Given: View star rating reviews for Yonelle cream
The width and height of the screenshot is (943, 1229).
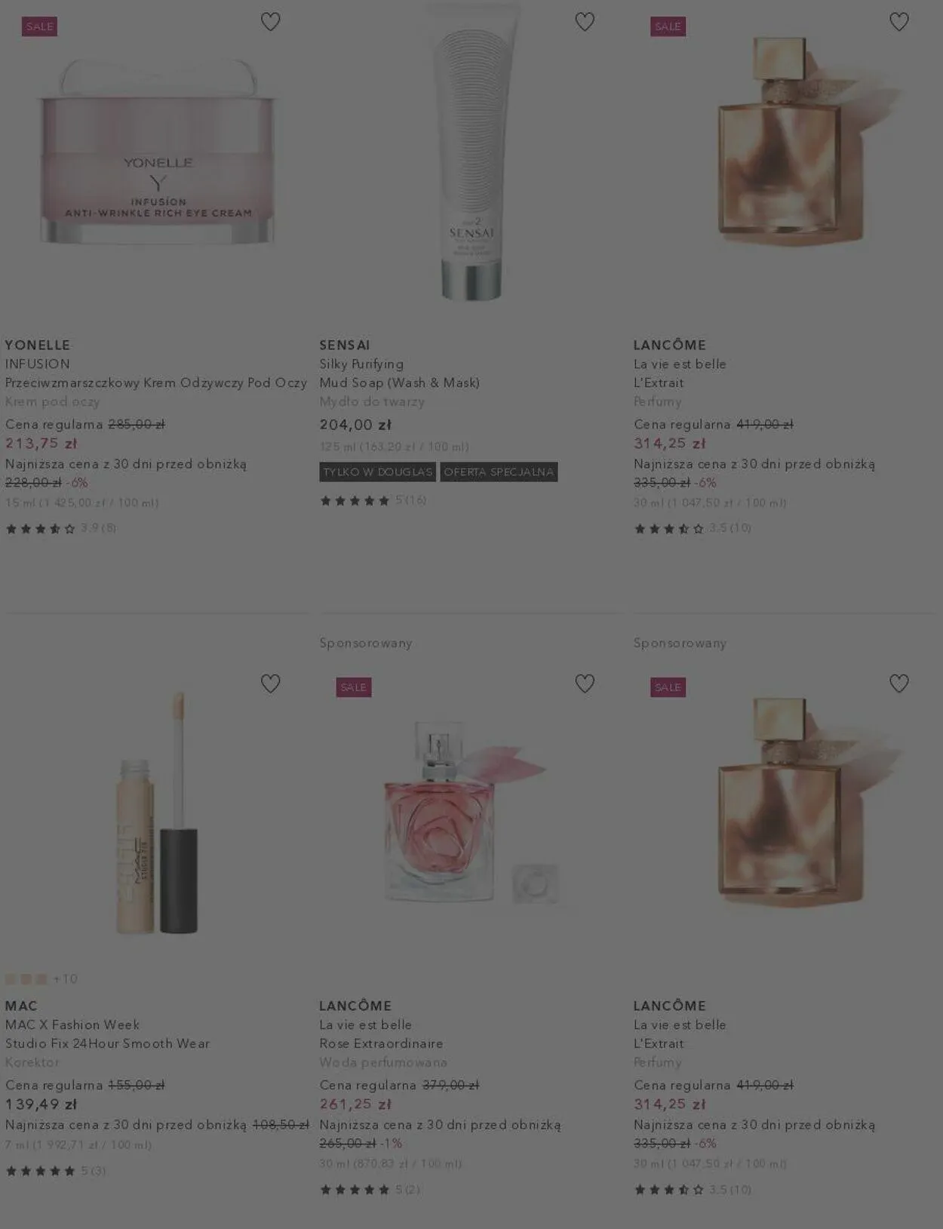Looking at the screenshot, I should pos(60,528).
